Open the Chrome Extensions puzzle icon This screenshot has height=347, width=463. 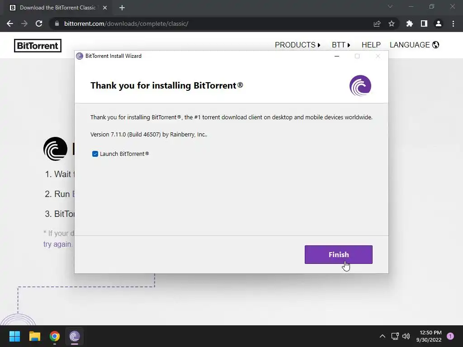pyautogui.click(x=410, y=23)
